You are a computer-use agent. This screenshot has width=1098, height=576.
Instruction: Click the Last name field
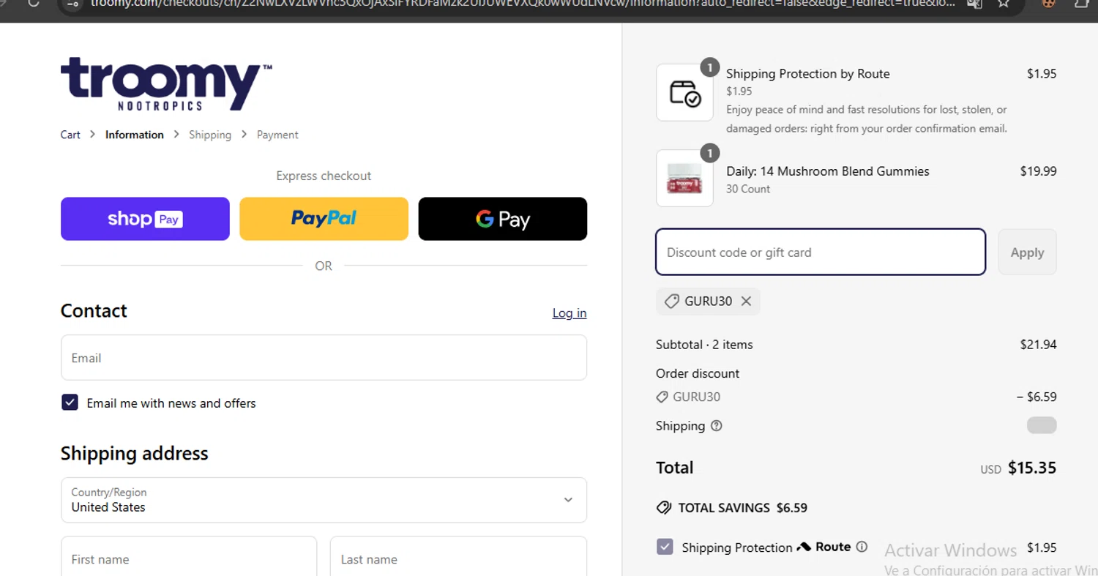tap(458, 556)
